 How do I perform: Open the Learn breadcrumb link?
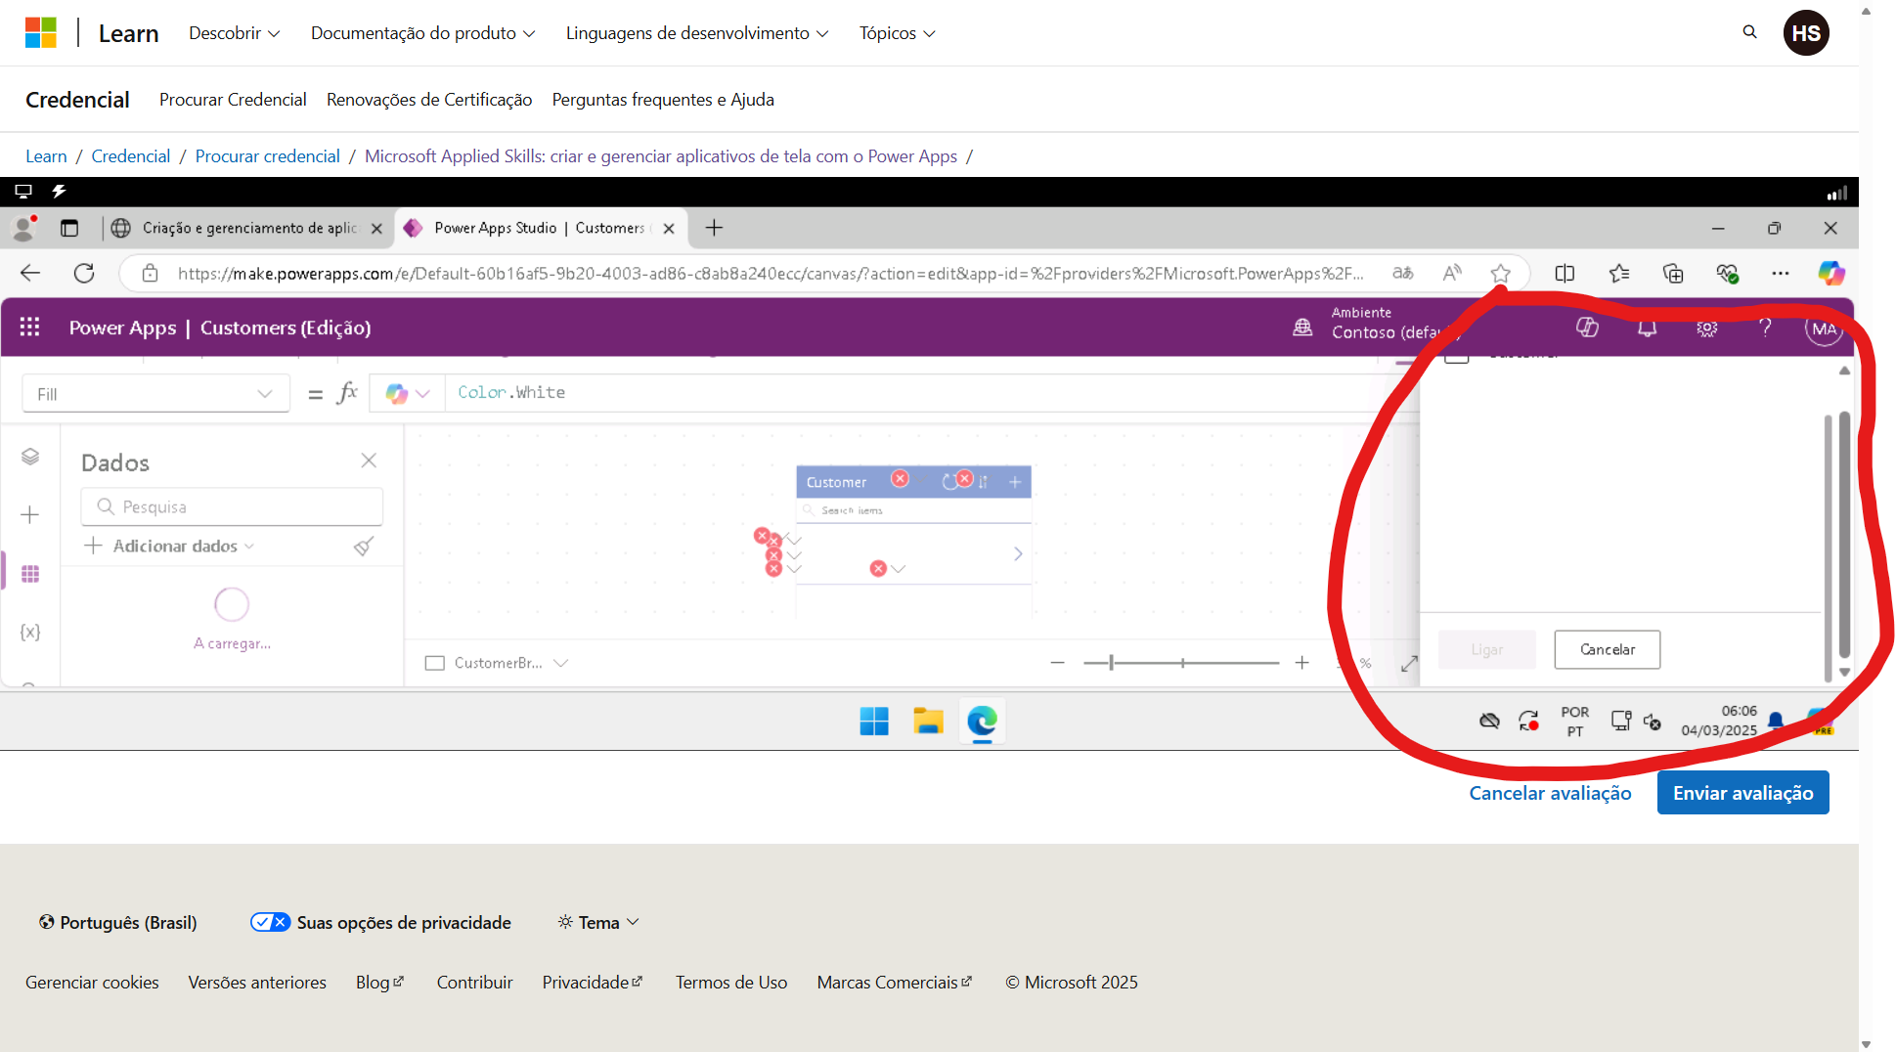(46, 156)
